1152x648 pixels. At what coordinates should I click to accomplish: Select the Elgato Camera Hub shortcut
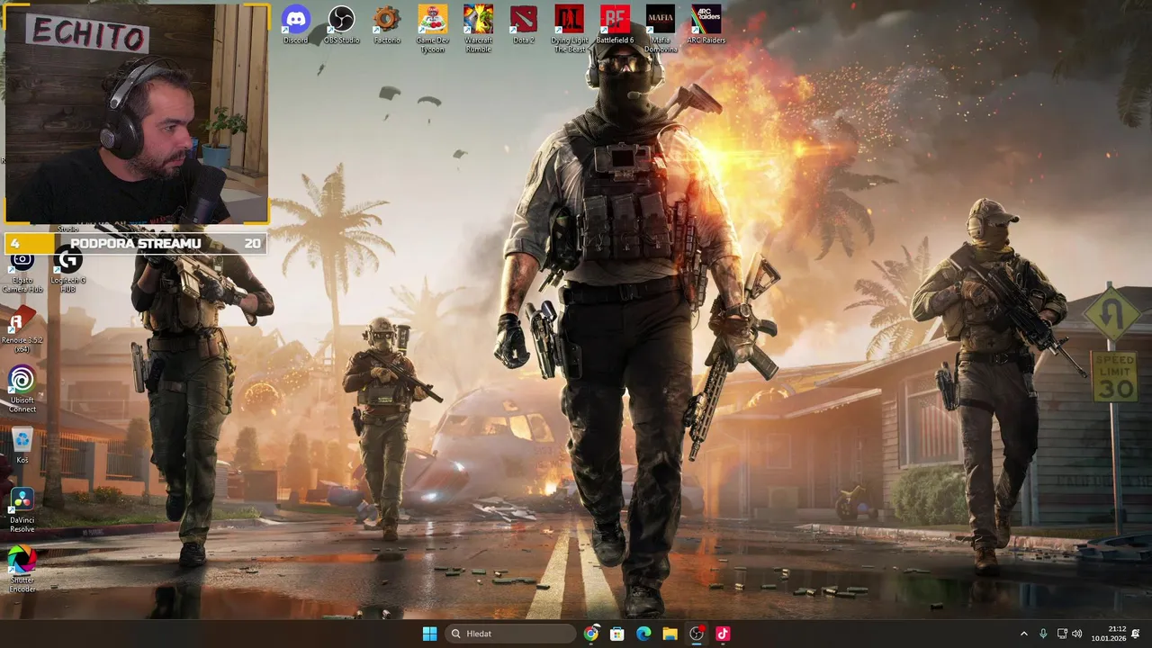(x=22, y=270)
